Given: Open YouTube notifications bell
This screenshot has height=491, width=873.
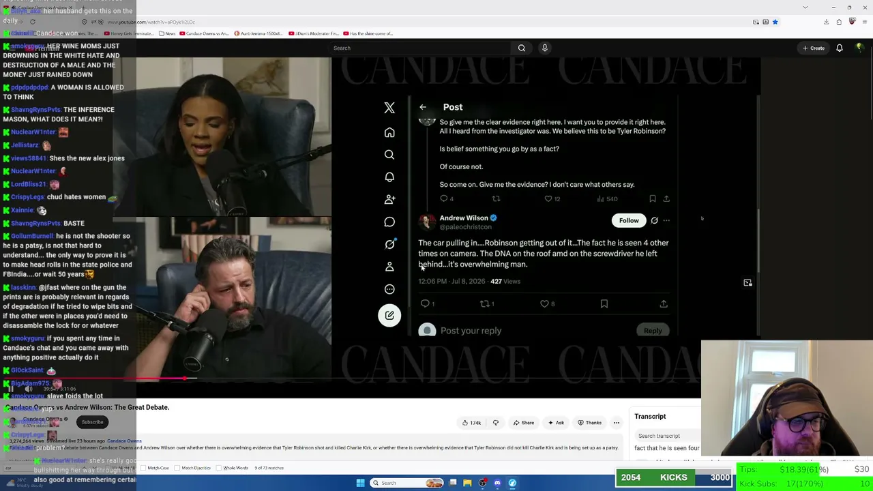Looking at the screenshot, I should pos(840,48).
